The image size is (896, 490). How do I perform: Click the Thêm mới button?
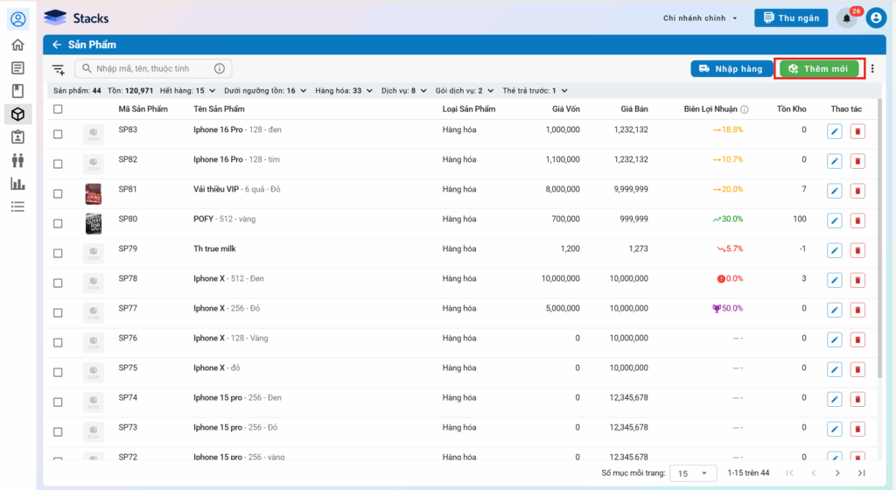(820, 69)
